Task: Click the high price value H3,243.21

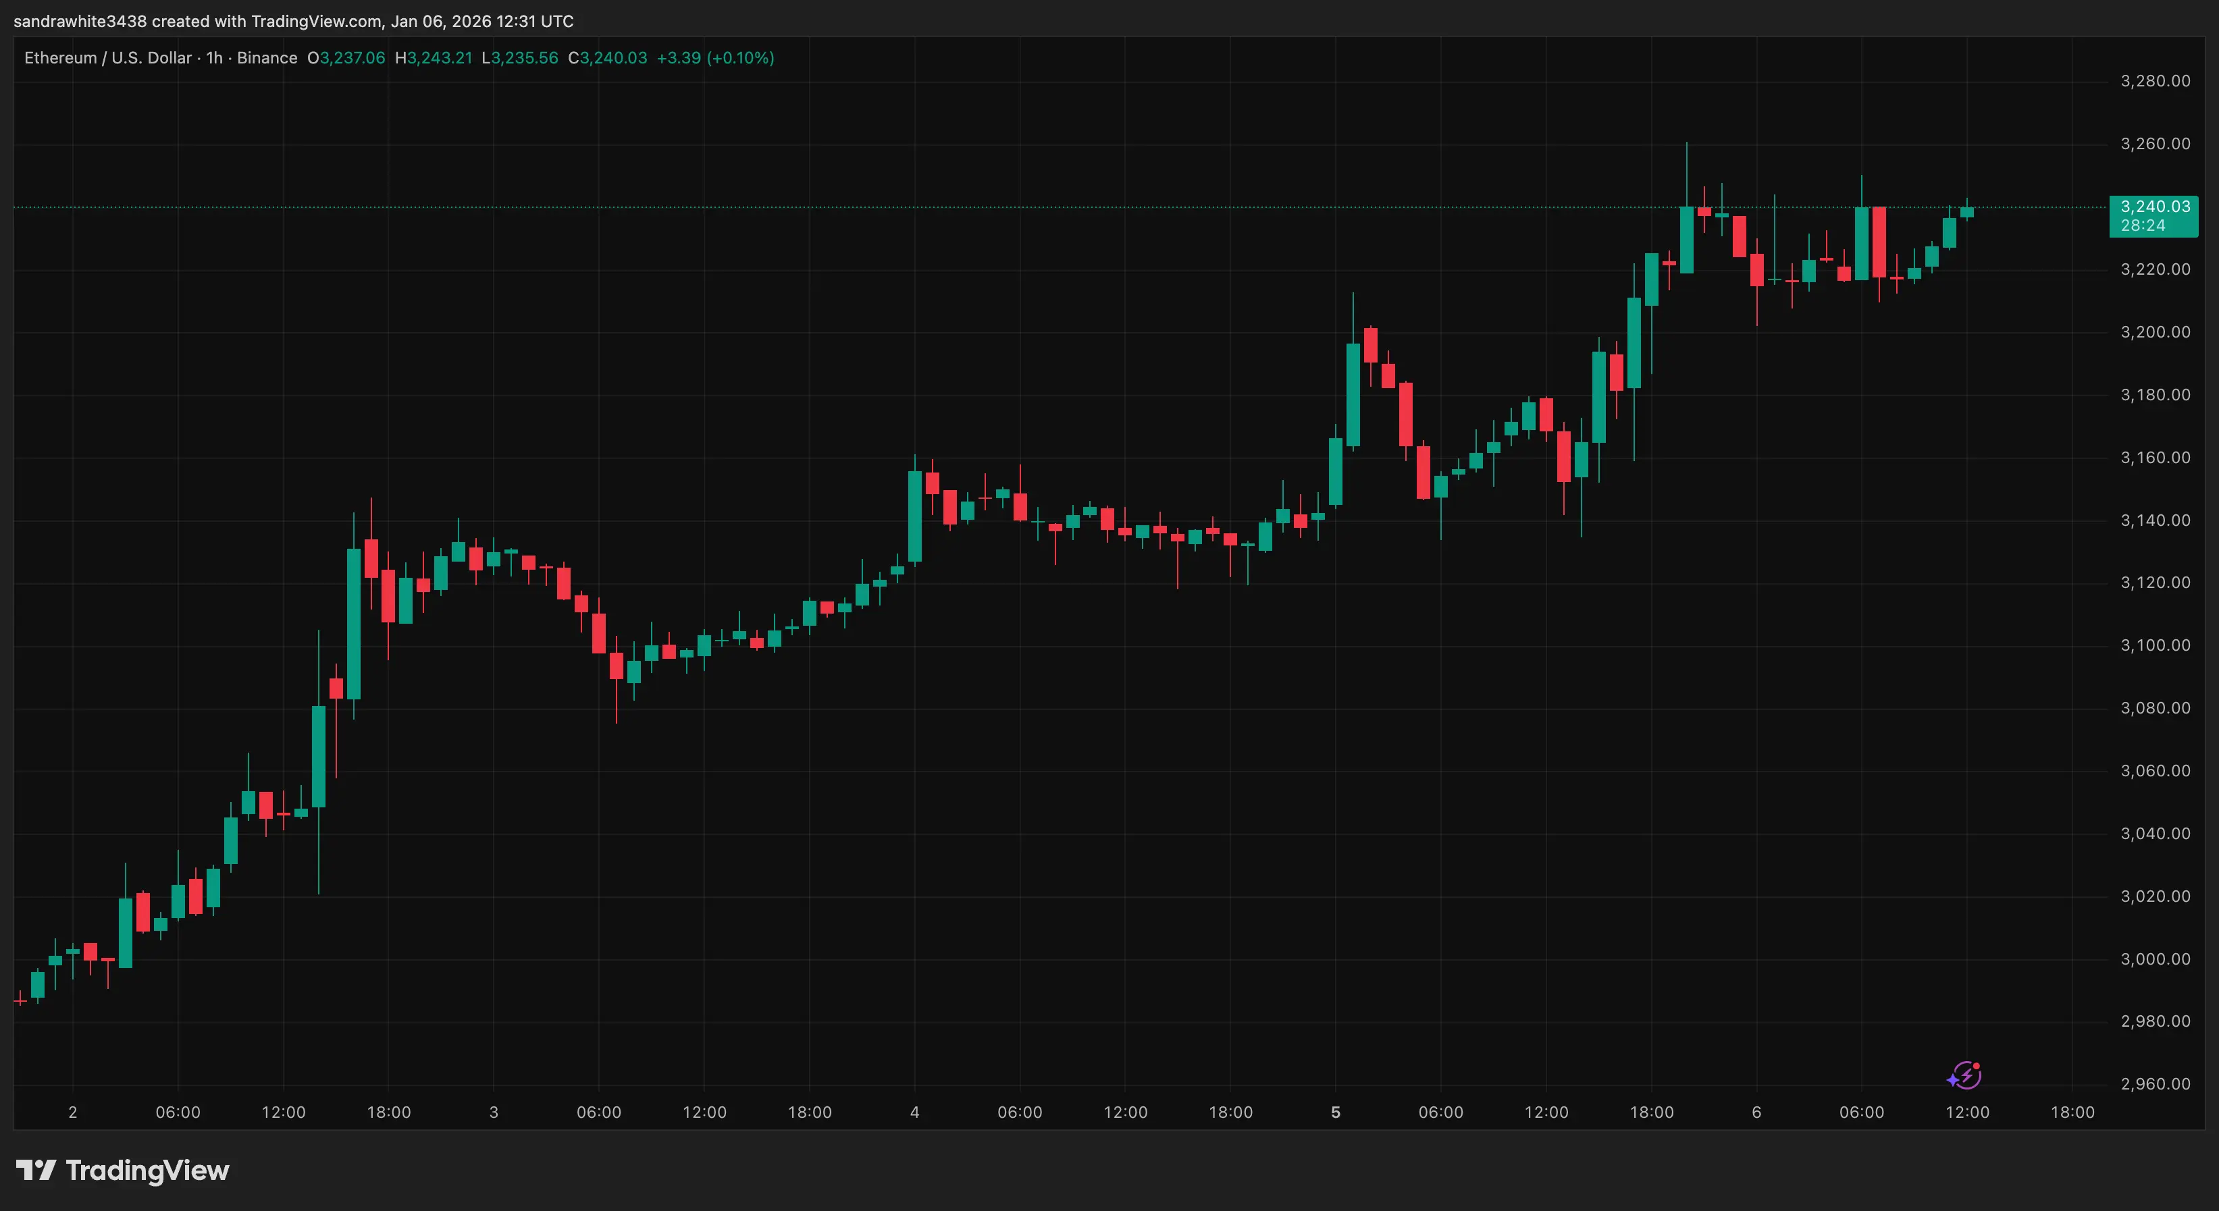Action: [x=434, y=57]
